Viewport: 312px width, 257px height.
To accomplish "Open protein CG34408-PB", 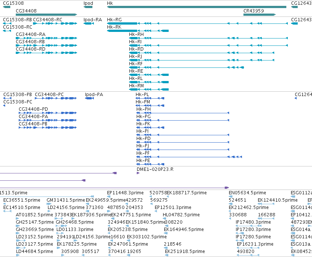I will pyautogui.click(x=48, y=128).
